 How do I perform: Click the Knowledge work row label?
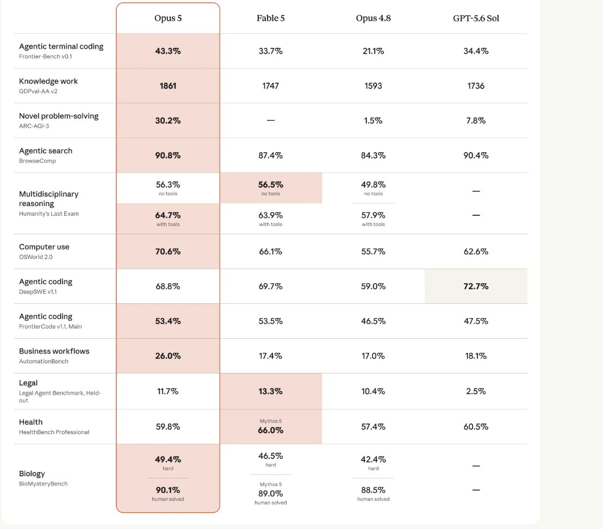tap(48, 81)
